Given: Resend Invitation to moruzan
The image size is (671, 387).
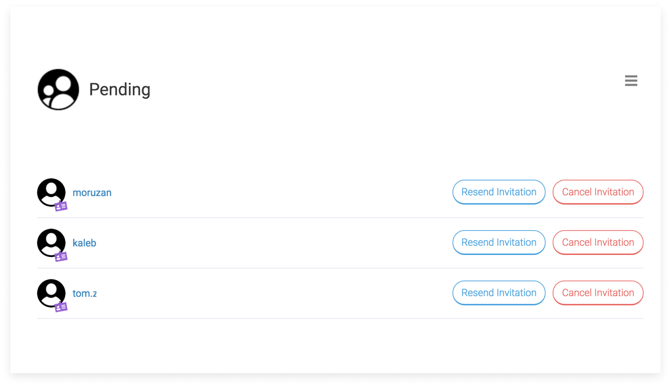Looking at the screenshot, I should tap(499, 192).
